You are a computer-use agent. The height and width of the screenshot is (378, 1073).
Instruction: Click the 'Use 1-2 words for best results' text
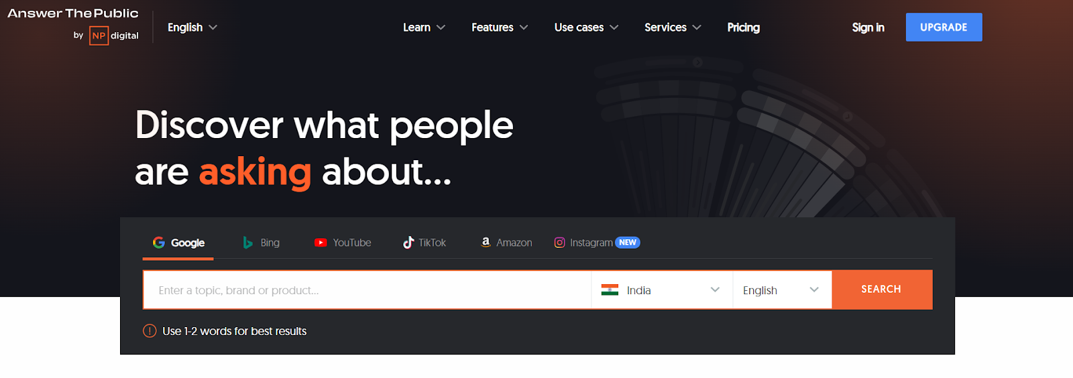click(x=235, y=331)
